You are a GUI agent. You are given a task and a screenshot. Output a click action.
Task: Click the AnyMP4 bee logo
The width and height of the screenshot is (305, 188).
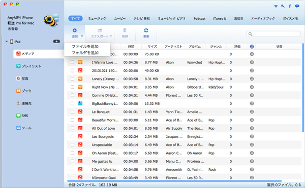[51, 20]
